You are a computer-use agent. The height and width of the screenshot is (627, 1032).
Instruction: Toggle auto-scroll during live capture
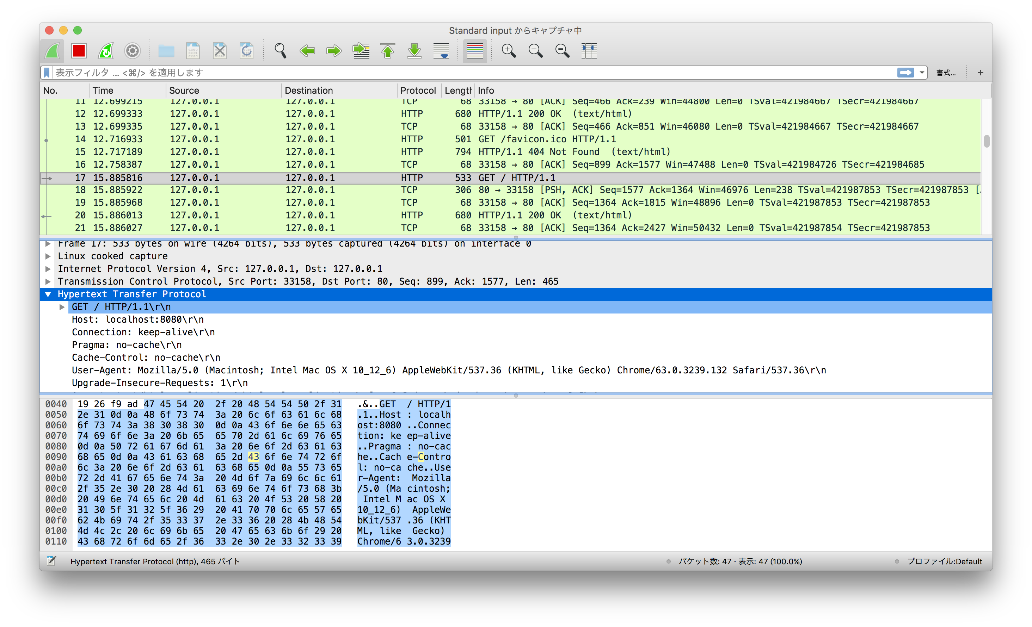click(441, 51)
